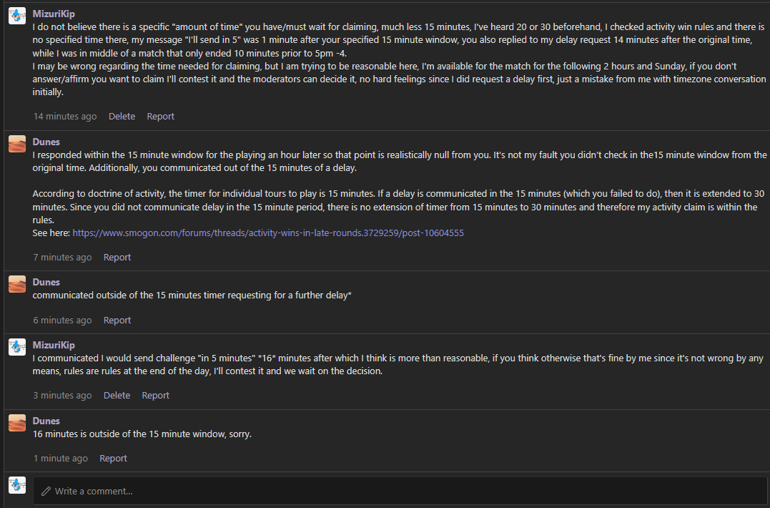Report the comment posted 14 minutes ago
The height and width of the screenshot is (508, 770).
[x=160, y=116]
